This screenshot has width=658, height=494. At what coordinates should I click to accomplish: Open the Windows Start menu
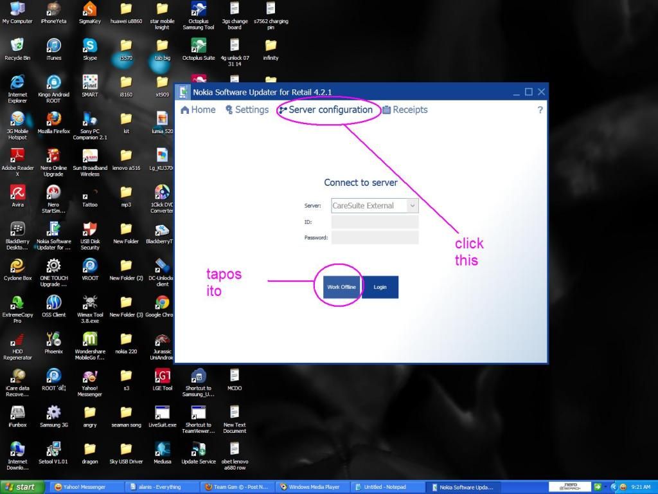(x=22, y=487)
